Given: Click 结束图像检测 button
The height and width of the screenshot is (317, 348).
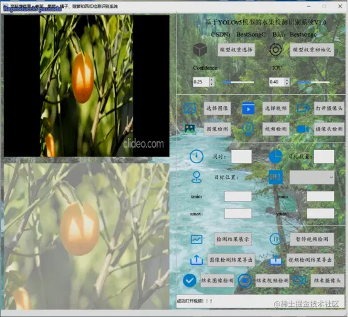Looking at the screenshot, I should 217,281.
